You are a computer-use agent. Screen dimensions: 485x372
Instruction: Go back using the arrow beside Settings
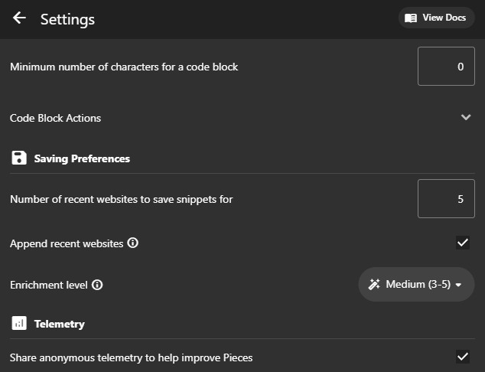click(x=19, y=18)
